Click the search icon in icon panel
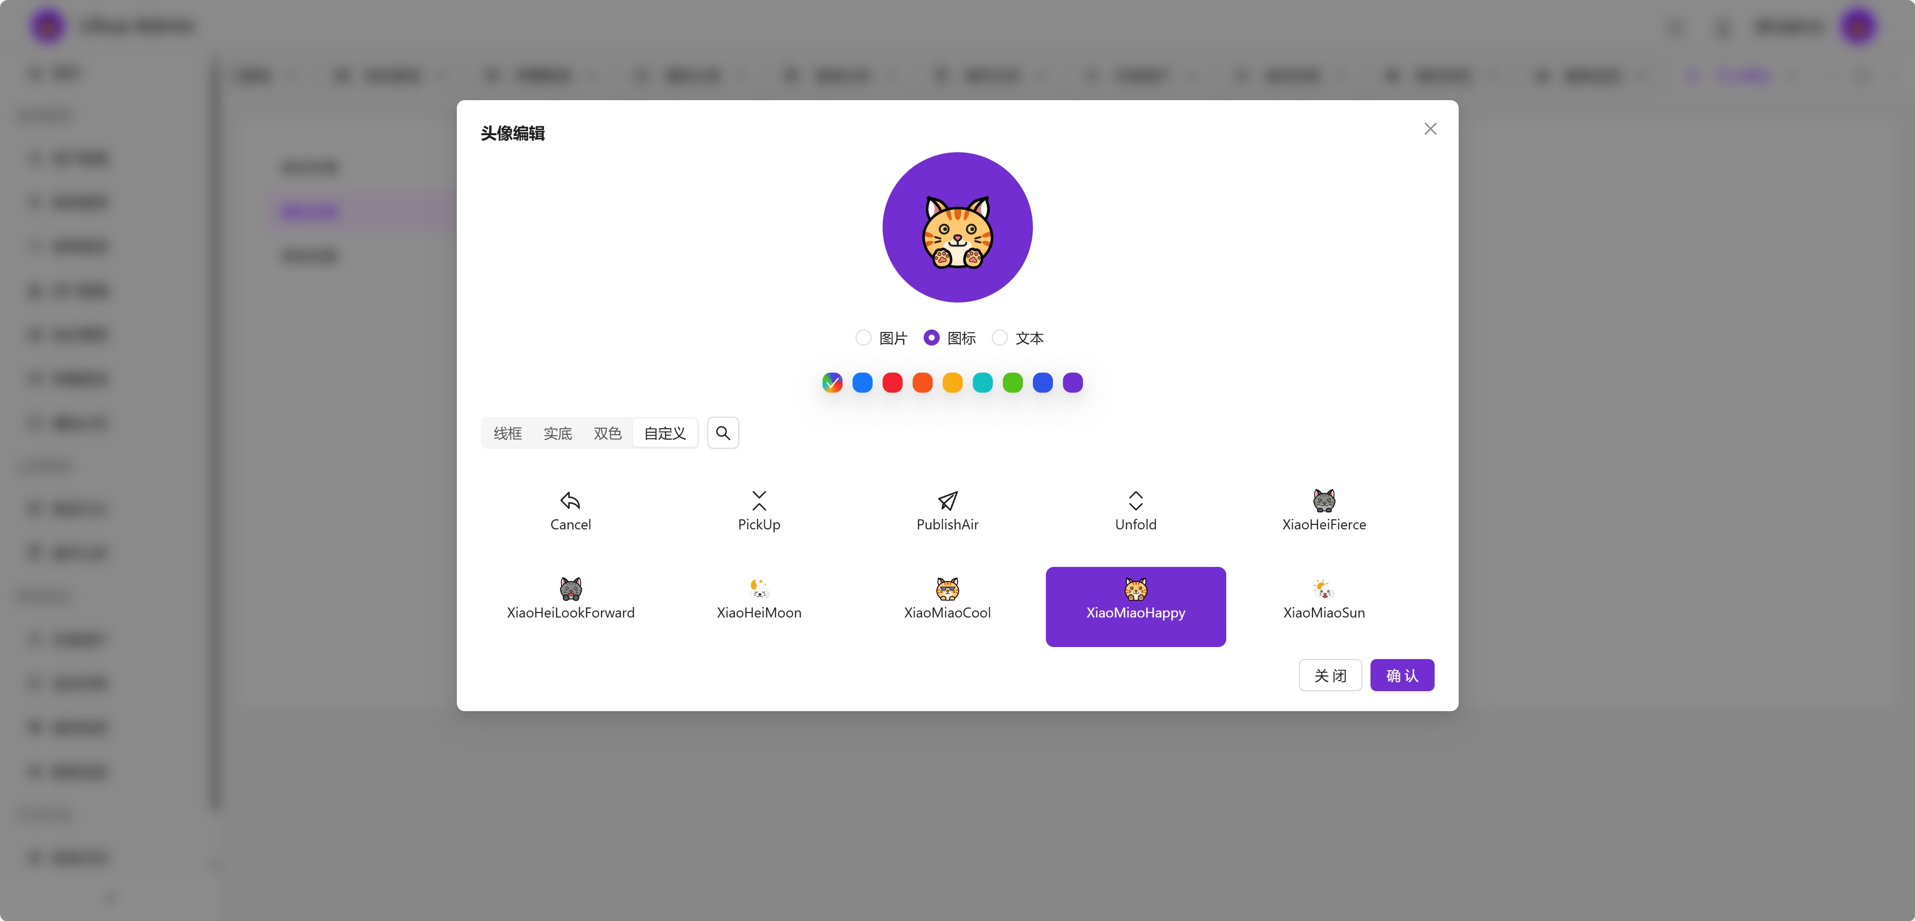Image resolution: width=1915 pixels, height=921 pixels. click(x=723, y=432)
